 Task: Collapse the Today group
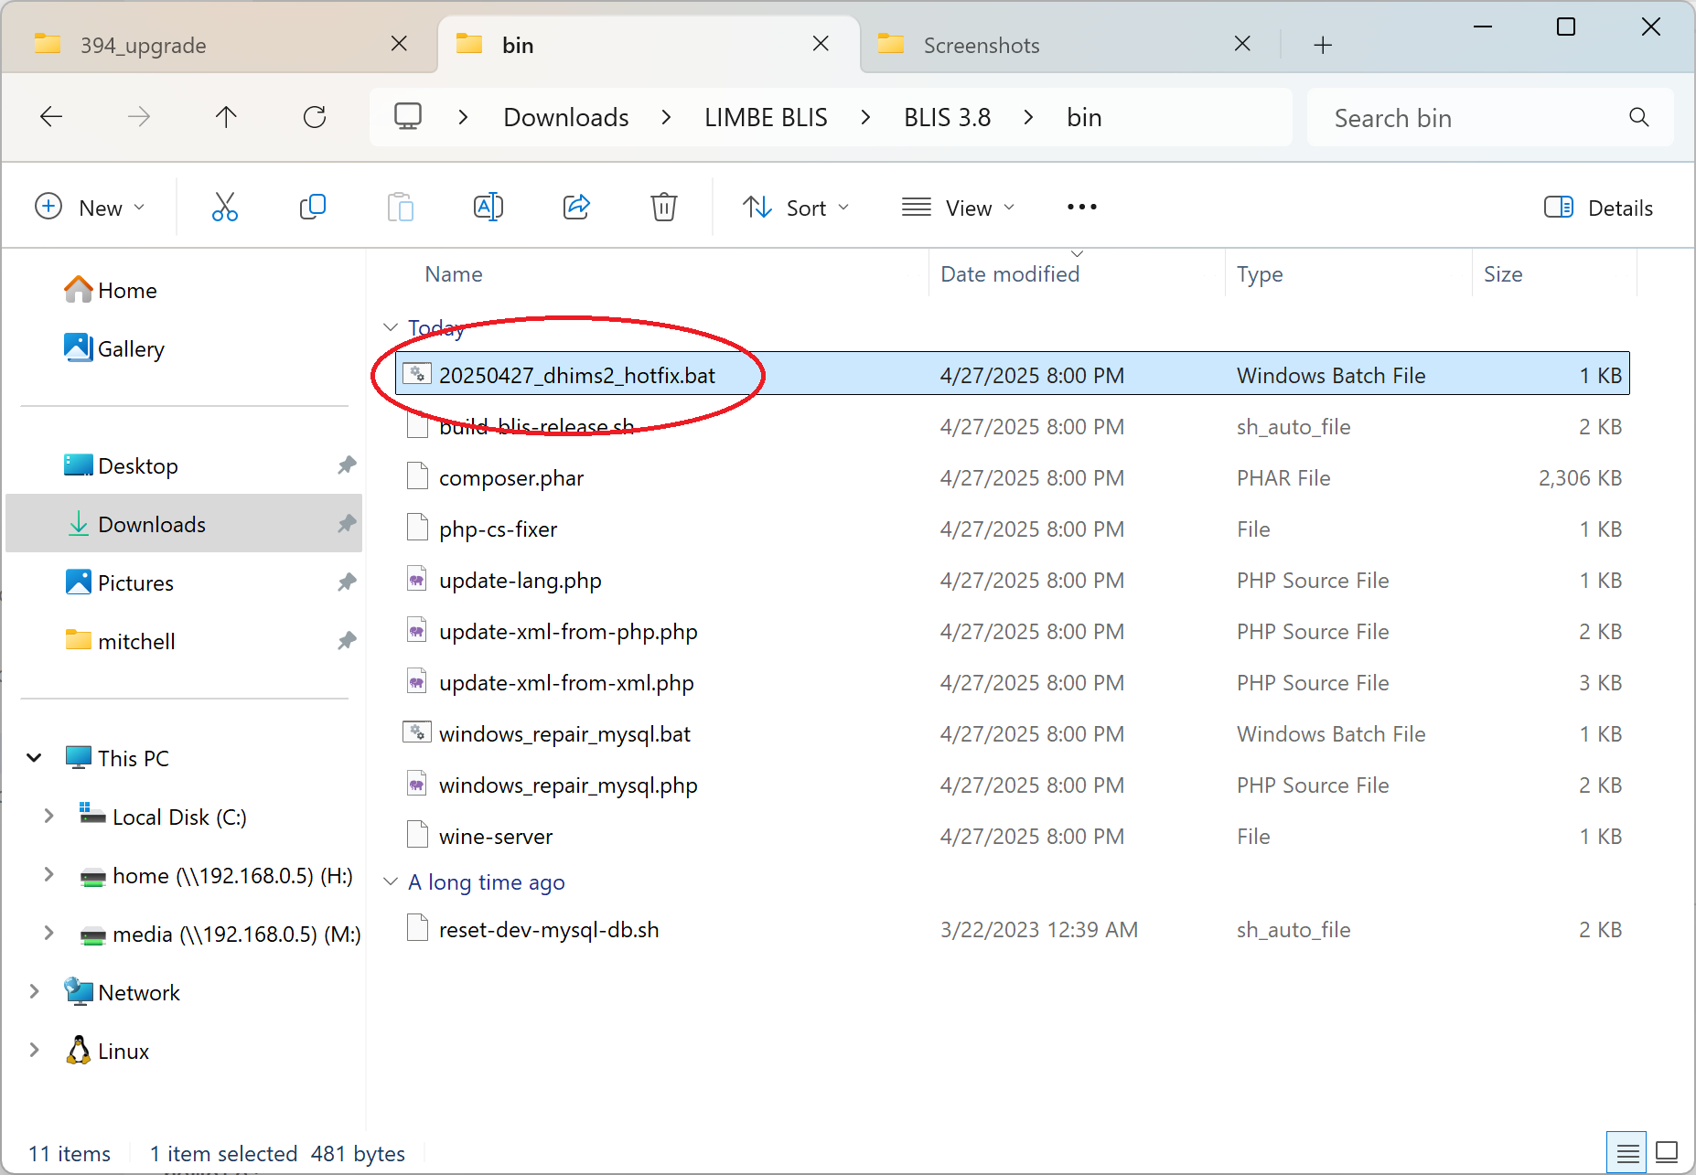[x=391, y=327]
